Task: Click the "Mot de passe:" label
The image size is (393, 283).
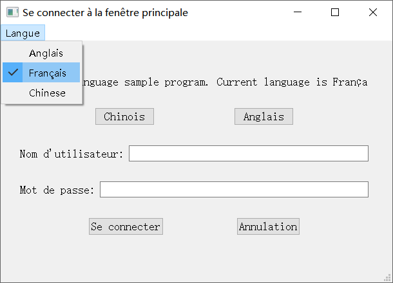Action: point(57,190)
